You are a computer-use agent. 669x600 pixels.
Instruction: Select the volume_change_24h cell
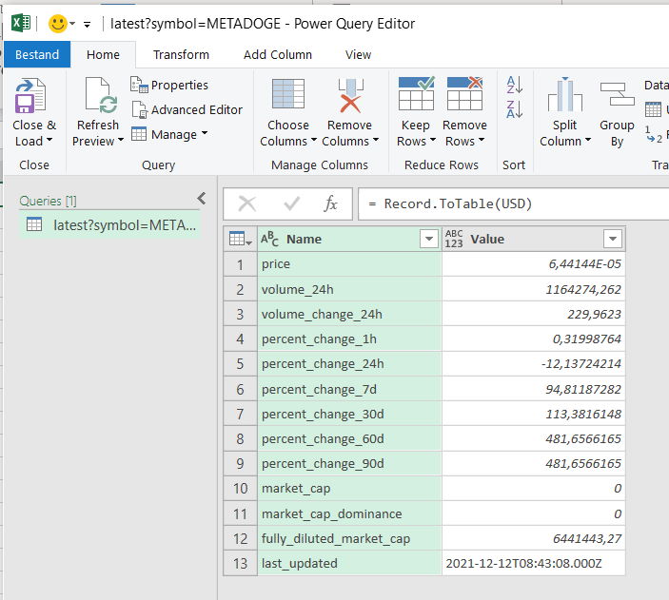point(349,315)
